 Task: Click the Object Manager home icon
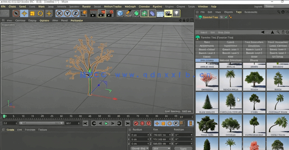tap(283, 12)
